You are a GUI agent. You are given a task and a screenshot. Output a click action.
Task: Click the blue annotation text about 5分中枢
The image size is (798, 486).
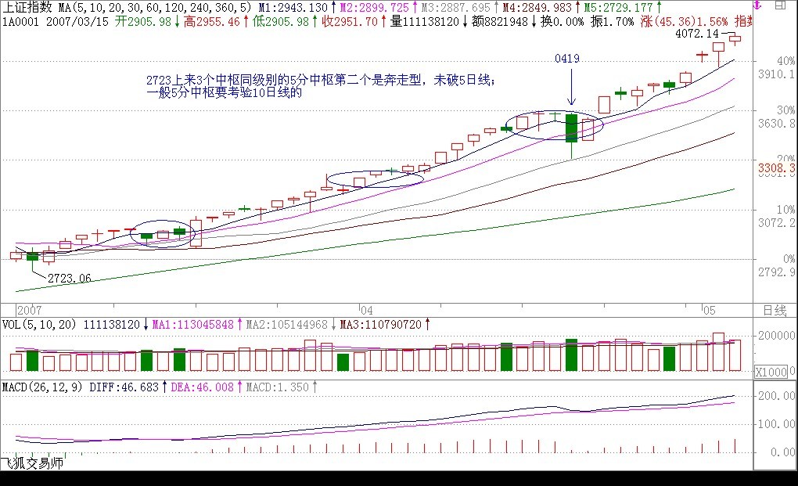321,86
